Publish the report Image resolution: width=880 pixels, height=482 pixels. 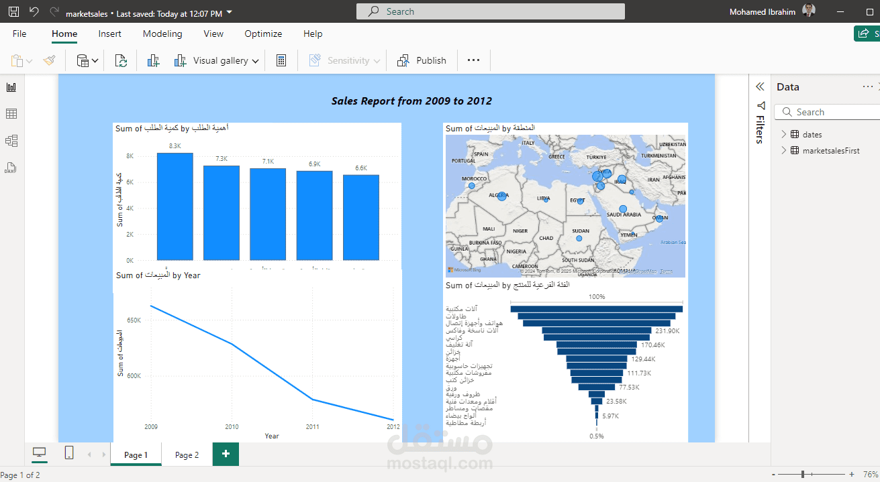pyautogui.click(x=422, y=60)
